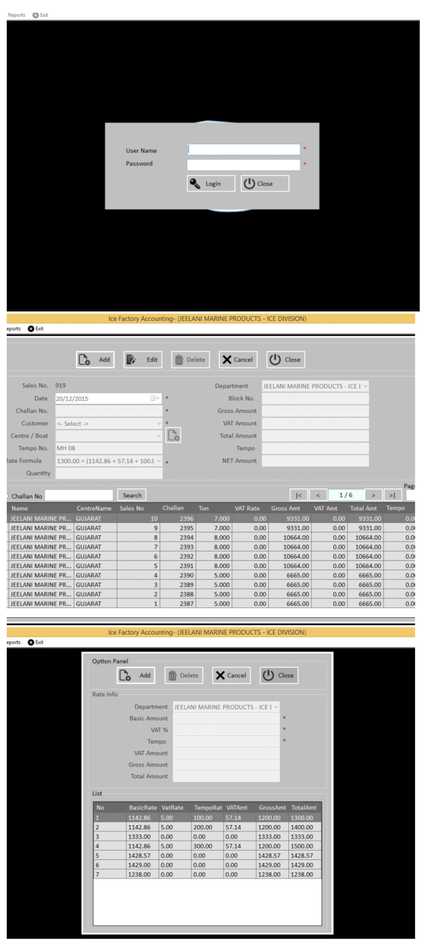
Task: Focus the VAT % field
Action: [226, 730]
